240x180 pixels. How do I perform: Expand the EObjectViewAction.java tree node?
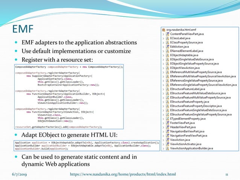pyautogui.click(x=163, y=68)
